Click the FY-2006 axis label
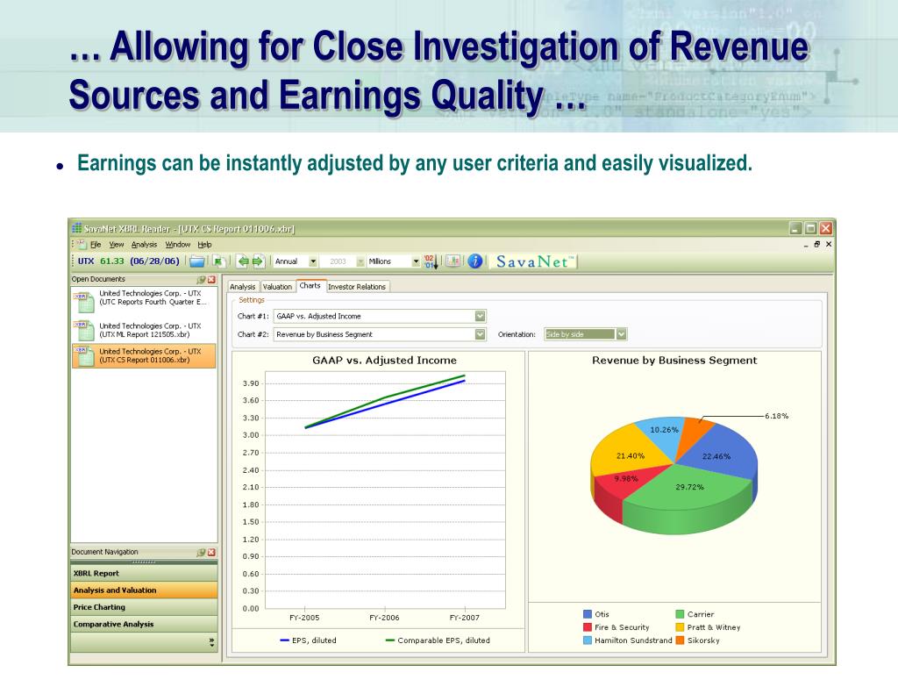This screenshot has width=898, height=694. pos(384,618)
